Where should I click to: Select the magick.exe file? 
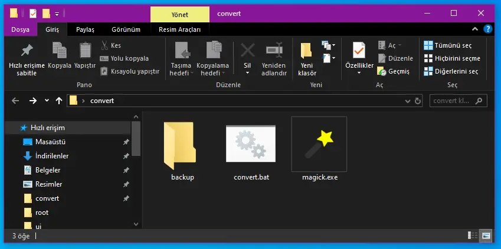click(x=319, y=149)
